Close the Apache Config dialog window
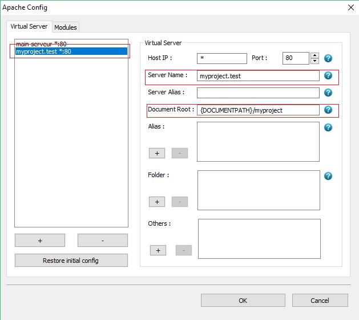This screenshot has width=359, height=320. [350, 7]
